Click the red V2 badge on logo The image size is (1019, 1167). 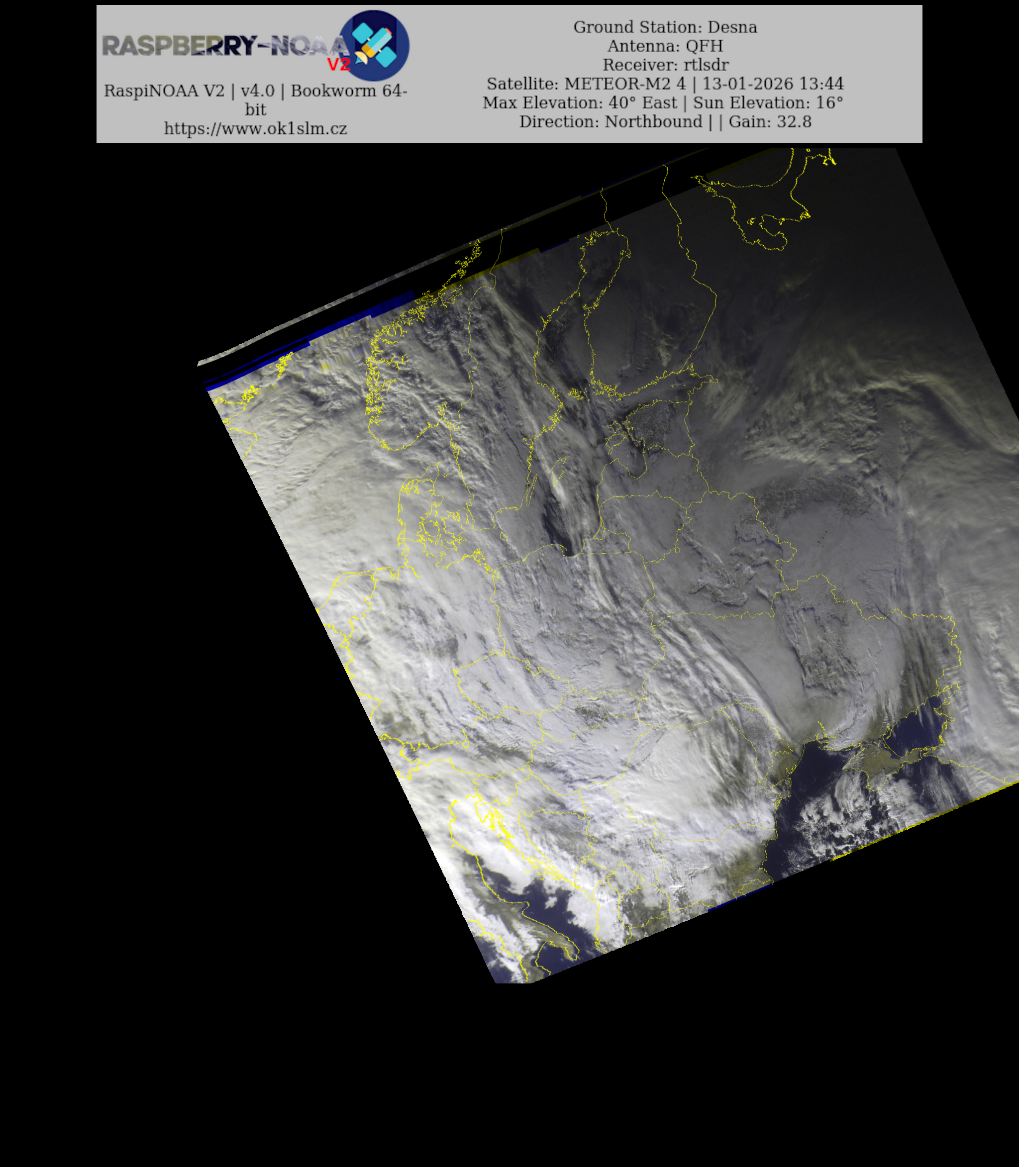coord(338,65)
